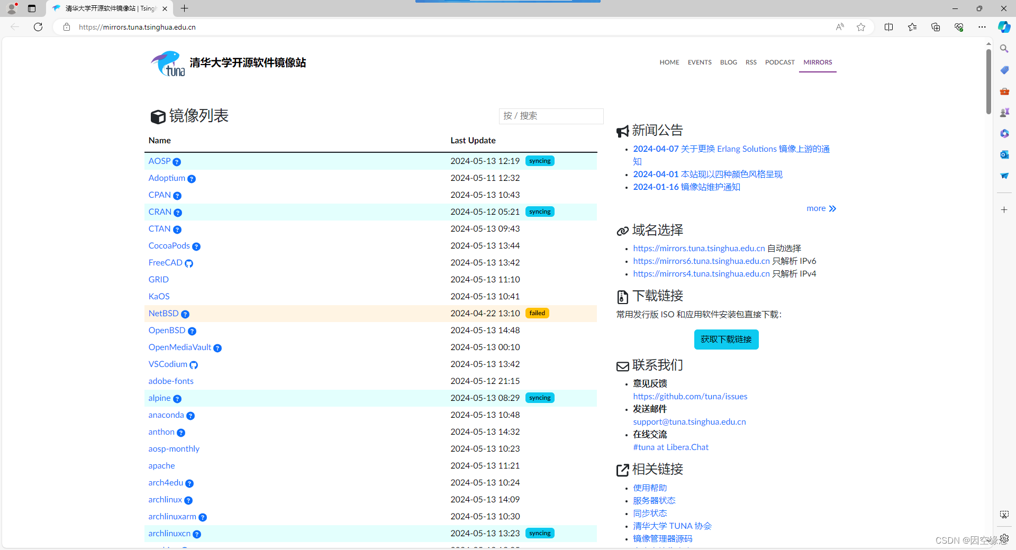
Task: Open the arch4edu help icon
Action: [x=189, y=483]
